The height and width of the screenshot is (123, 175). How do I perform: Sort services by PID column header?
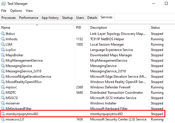click(x=79, y=28)
